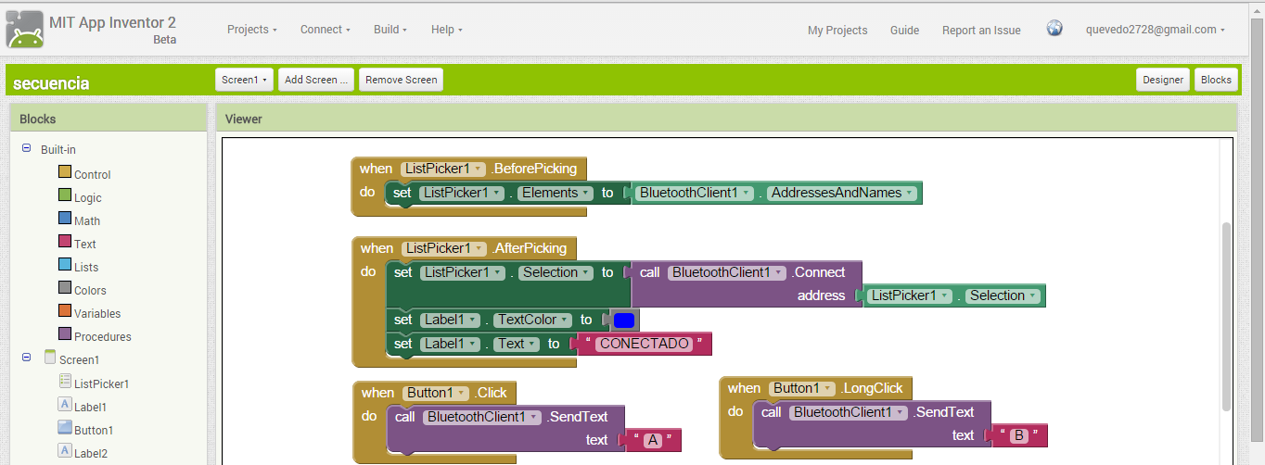Open the Text property dropdown on Label1
This screenshot has height=465, width=1265.
[x=517, y=344]
